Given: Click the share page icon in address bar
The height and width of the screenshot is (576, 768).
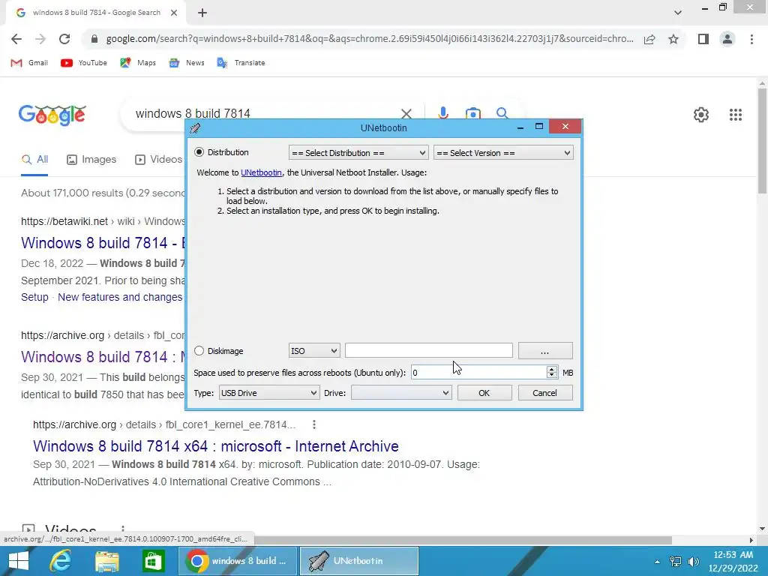Looking at the screenshot, I should pos(649,39).
